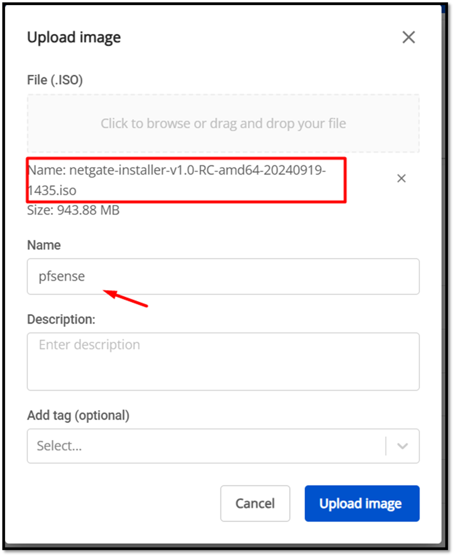Click the file browse drop zone
The width and height of the screenshot is (454, 556).
tap(223, 124)
